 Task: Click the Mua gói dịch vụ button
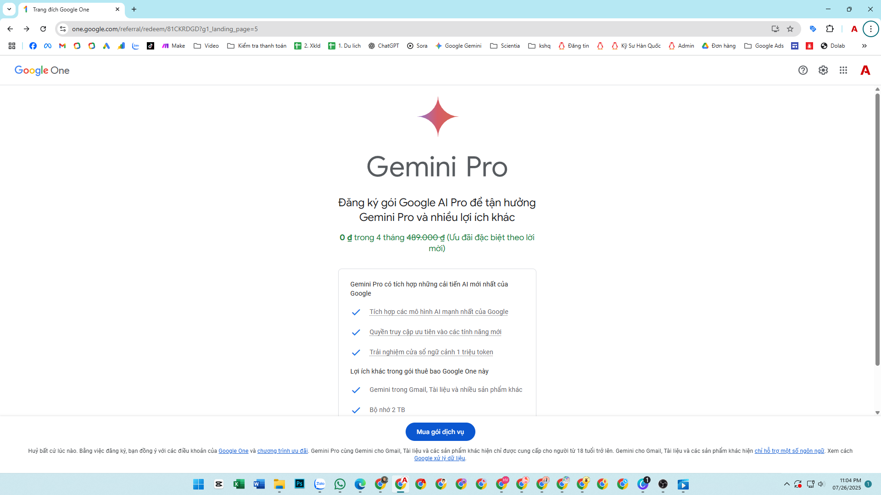pyautogui.click(x=440, y=432)
